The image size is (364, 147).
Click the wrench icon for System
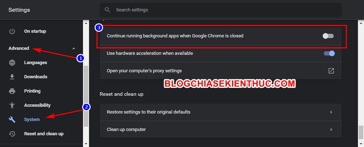(x=12, y=119)
